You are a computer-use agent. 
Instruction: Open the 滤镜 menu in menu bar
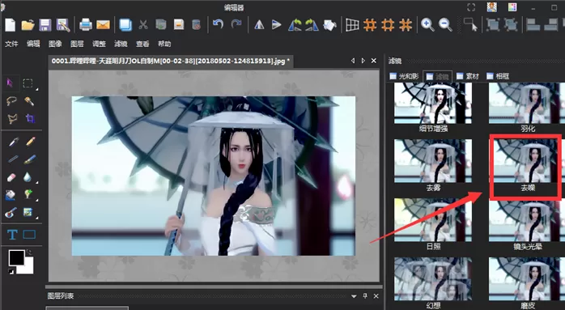pyautogui.click(x=121, y=44)
